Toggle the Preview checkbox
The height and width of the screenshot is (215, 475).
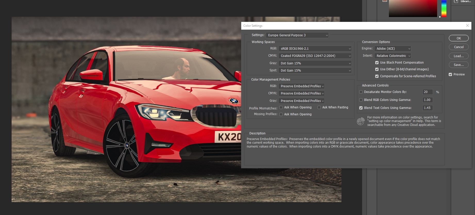click(450, 74)
